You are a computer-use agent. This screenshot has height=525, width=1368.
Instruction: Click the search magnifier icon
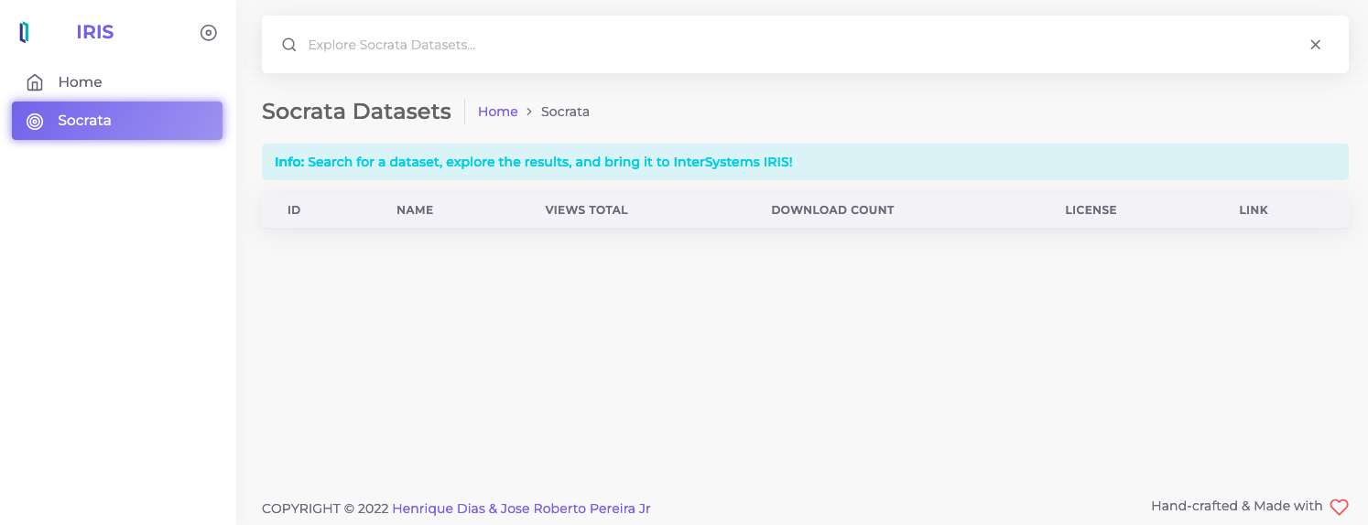click(289, 45)
